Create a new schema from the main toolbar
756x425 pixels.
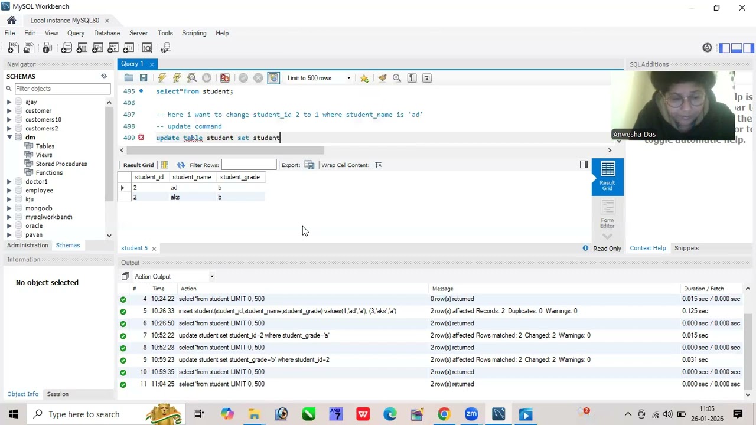(x=67, y=48)
